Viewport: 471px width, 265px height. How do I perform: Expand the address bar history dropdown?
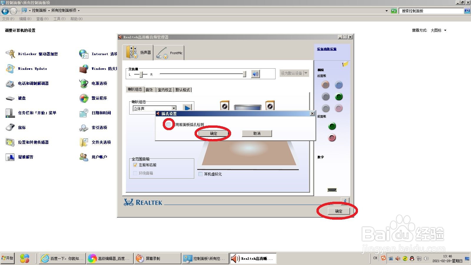pos(387,11)
